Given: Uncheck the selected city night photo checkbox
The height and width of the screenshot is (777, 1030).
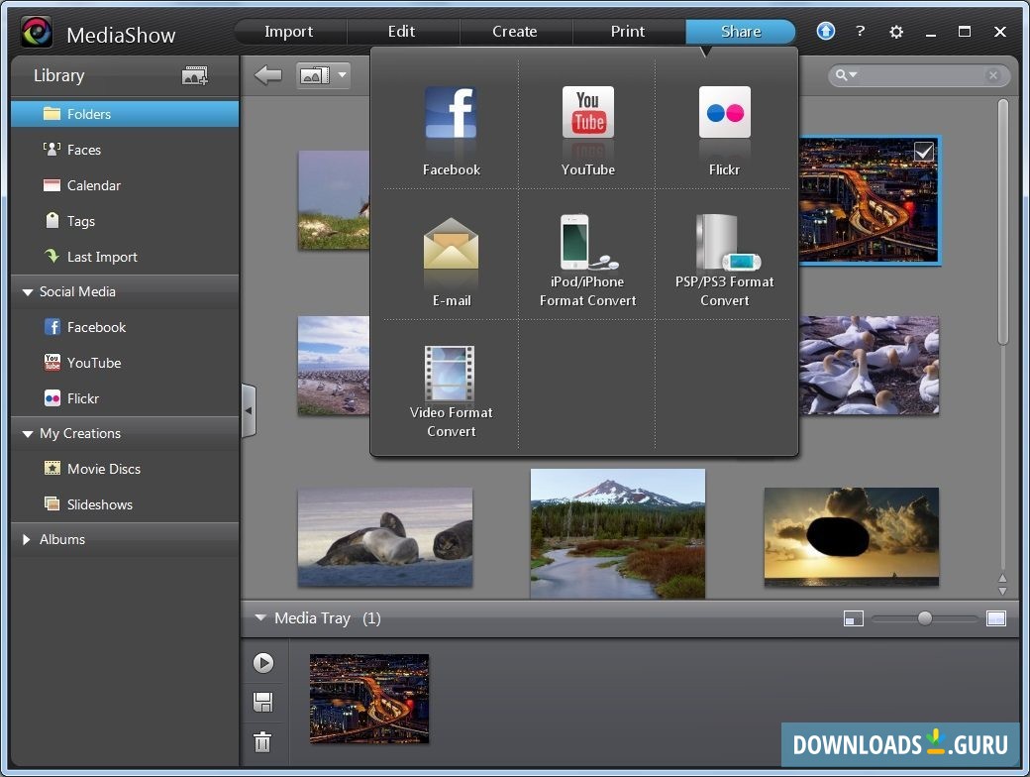Looking at the screenshot, I should pyautogui.click(x=923, y=152).
